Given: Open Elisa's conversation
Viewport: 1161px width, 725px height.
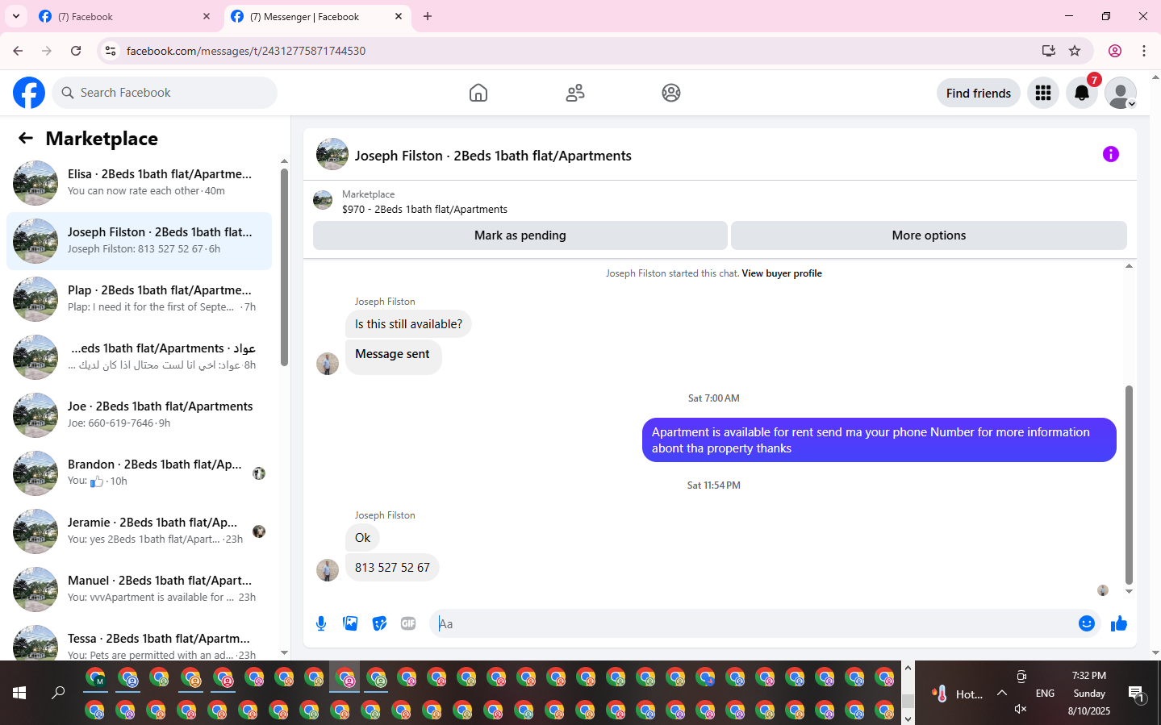Looking at the screenshot, I should (x=139, y=183).
